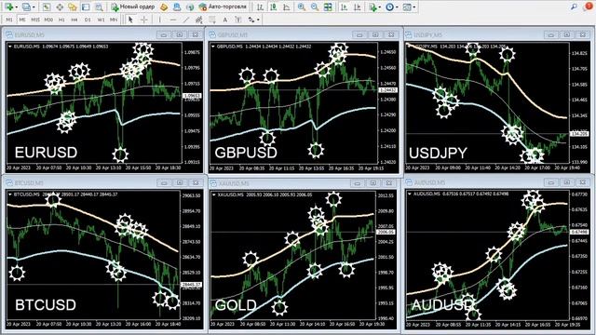This screenshot has height=335, width=596.
Task: Switch timeframe to M5
Action: coord(22,20)
